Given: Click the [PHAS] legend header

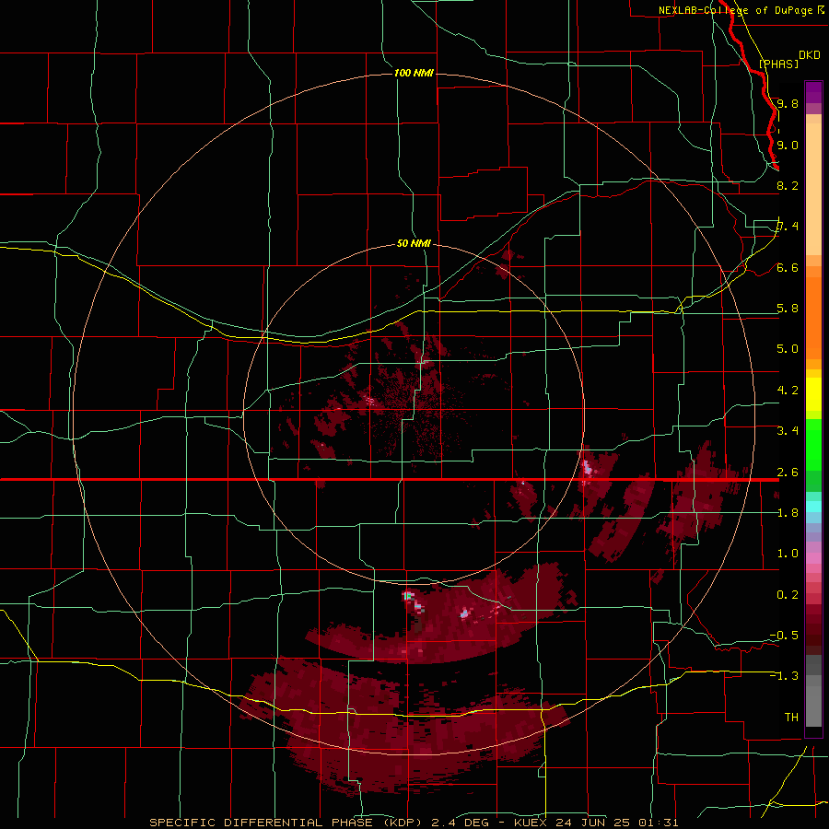Looking at the screenshot, I should 778,64.
